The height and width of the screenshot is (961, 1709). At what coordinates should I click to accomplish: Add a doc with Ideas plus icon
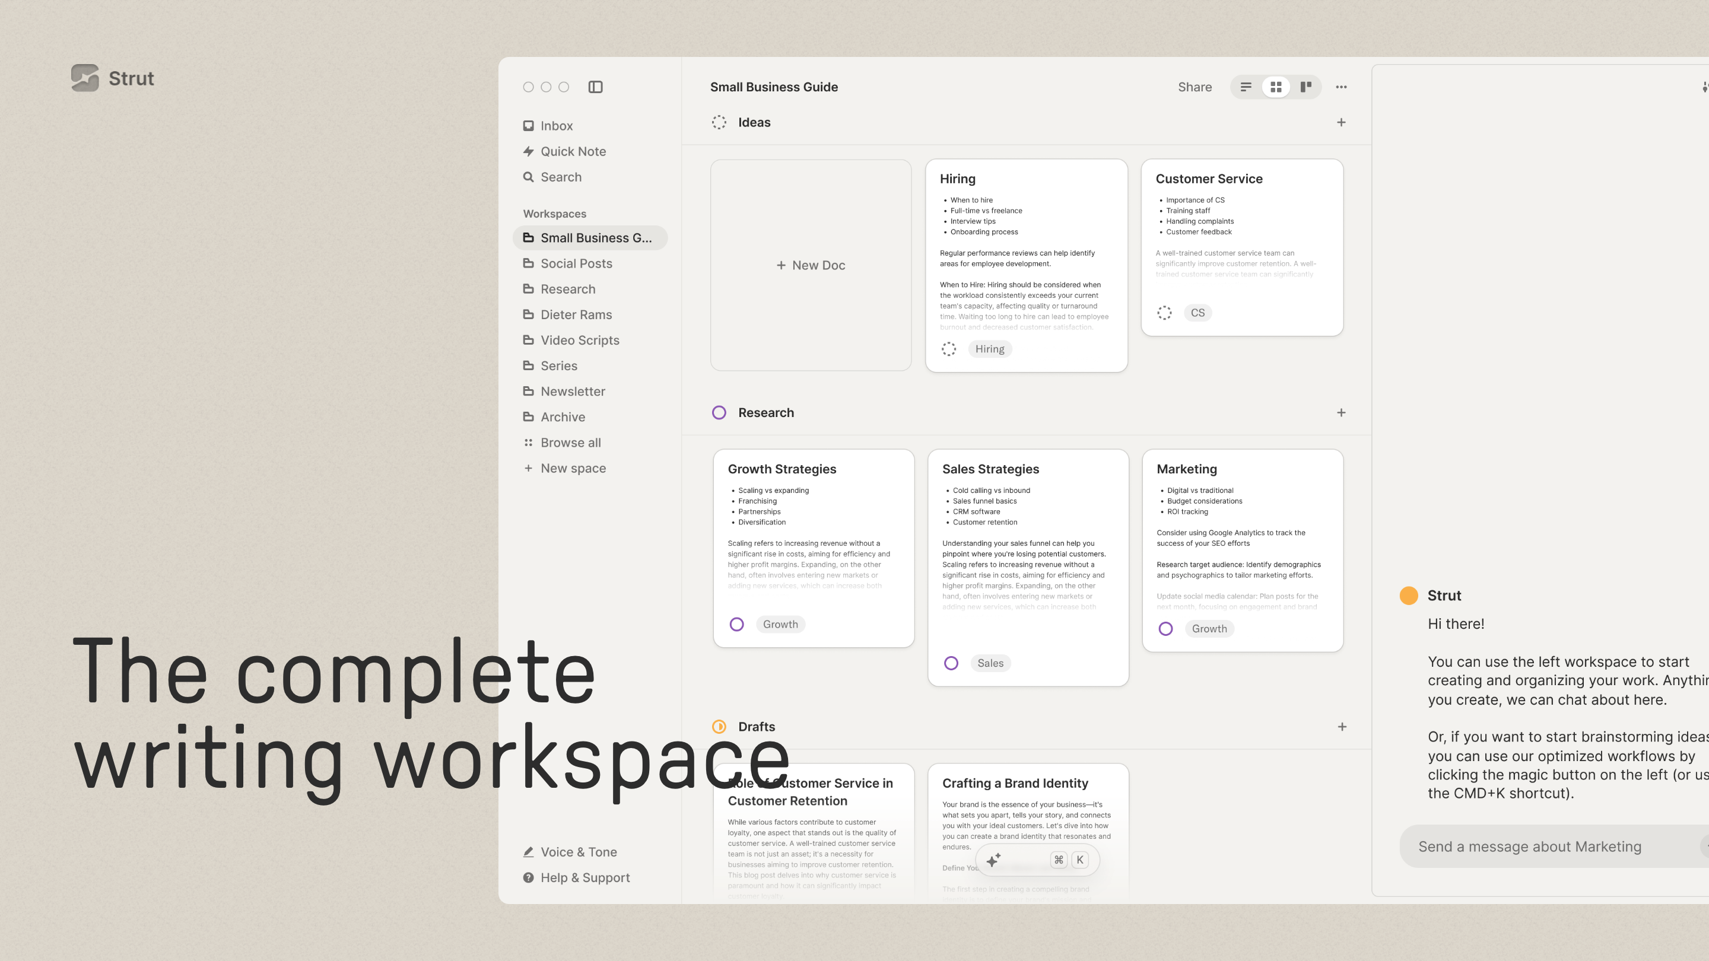tap(1341, 122)
